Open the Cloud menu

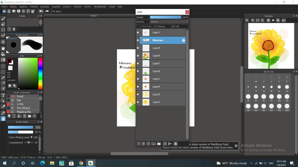pyautogui.click(x=111, y=7)
